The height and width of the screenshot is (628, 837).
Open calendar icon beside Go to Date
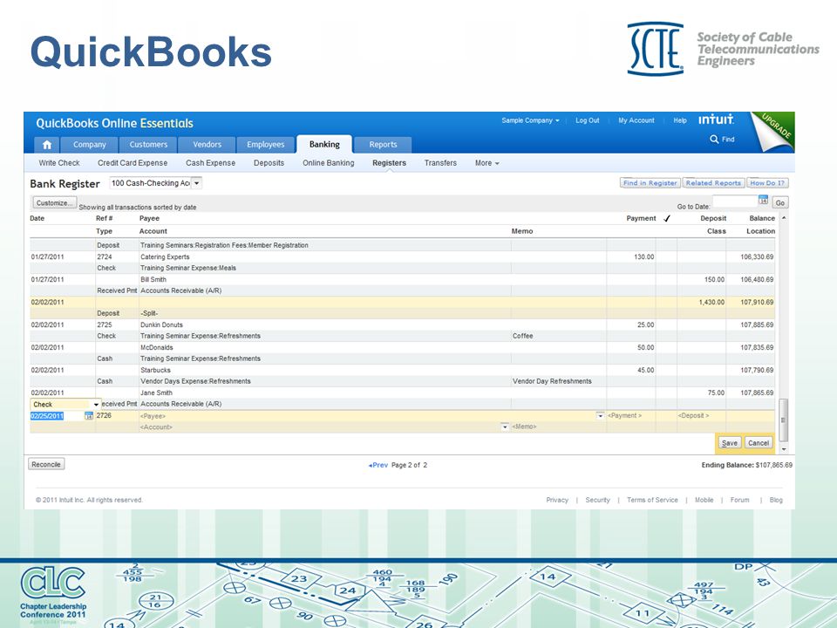point(764,201)
